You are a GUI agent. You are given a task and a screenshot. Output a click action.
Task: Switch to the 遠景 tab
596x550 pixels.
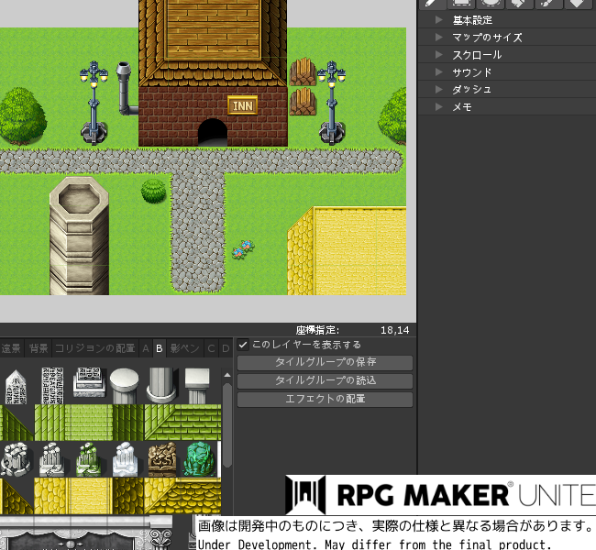[11, 348]
